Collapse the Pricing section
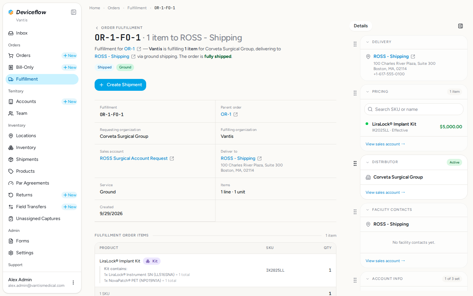 368,92
